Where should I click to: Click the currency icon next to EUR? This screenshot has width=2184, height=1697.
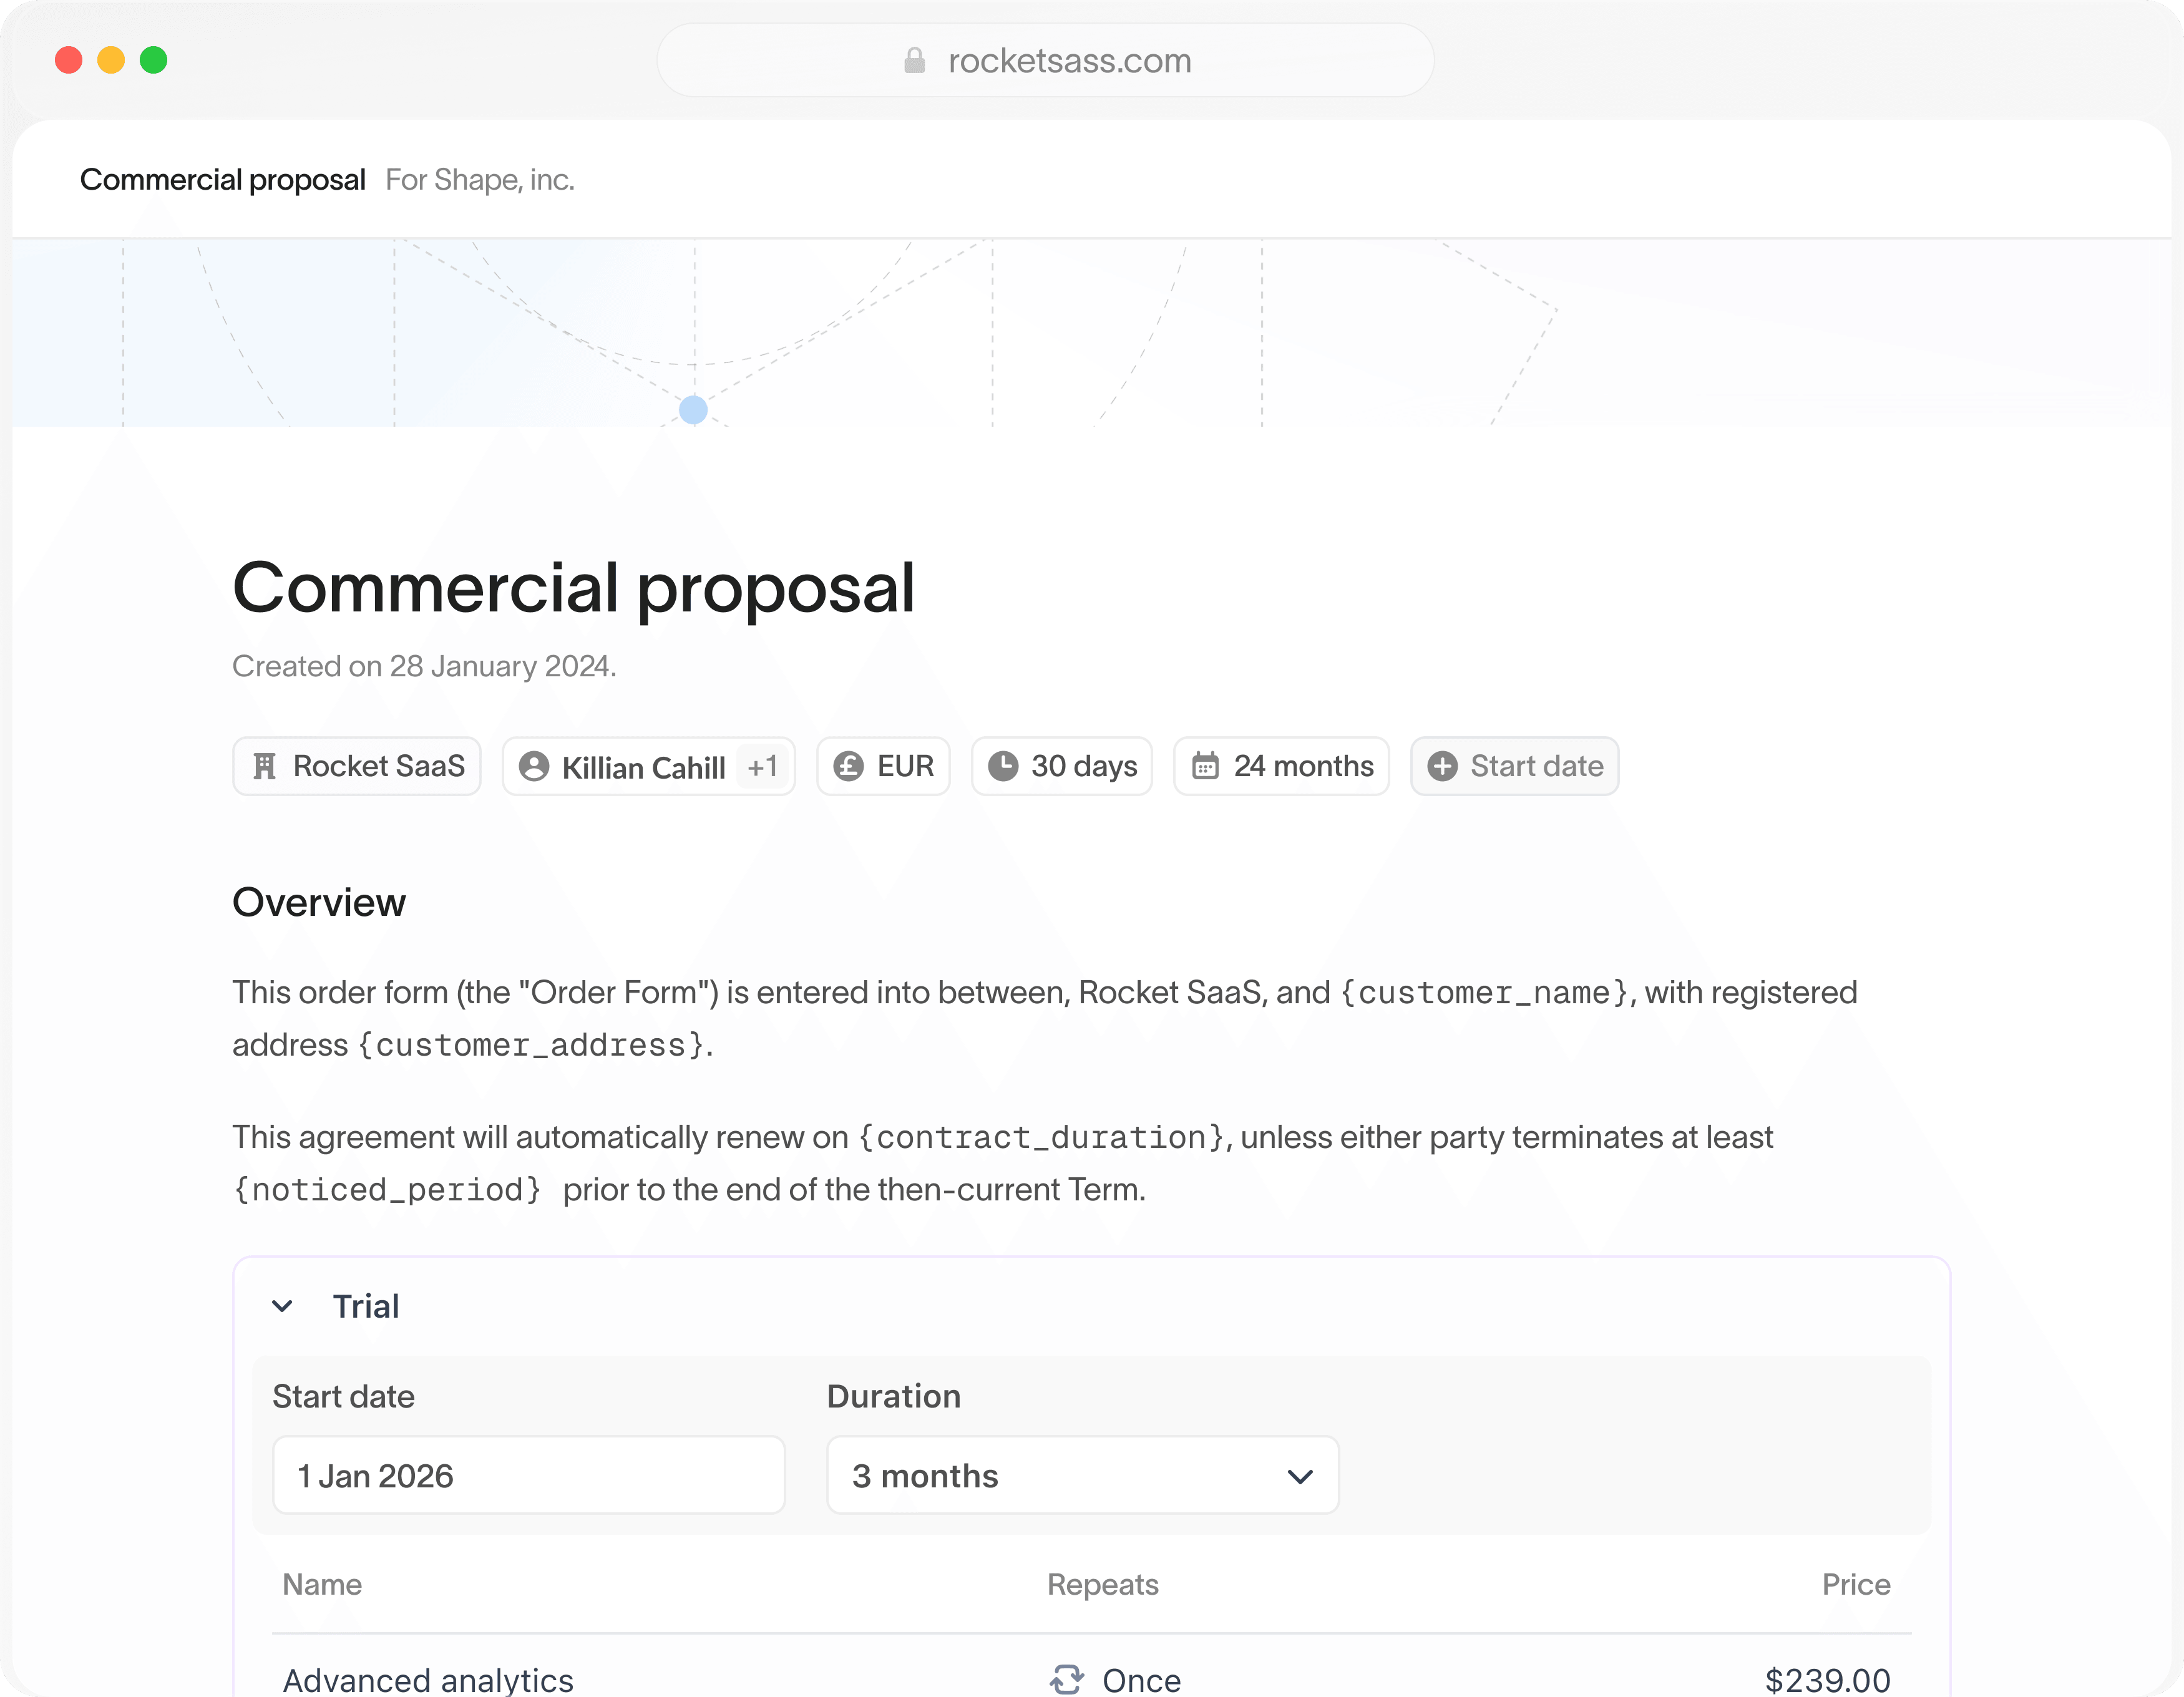tap(848, 766)
